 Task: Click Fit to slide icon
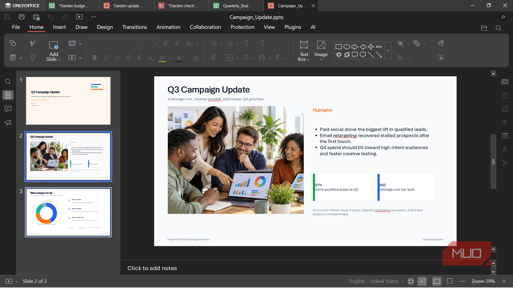(437, 281)
